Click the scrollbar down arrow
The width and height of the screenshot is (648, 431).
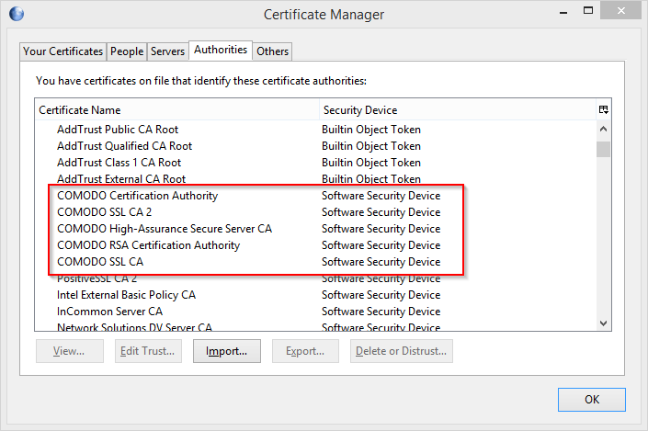603,323
